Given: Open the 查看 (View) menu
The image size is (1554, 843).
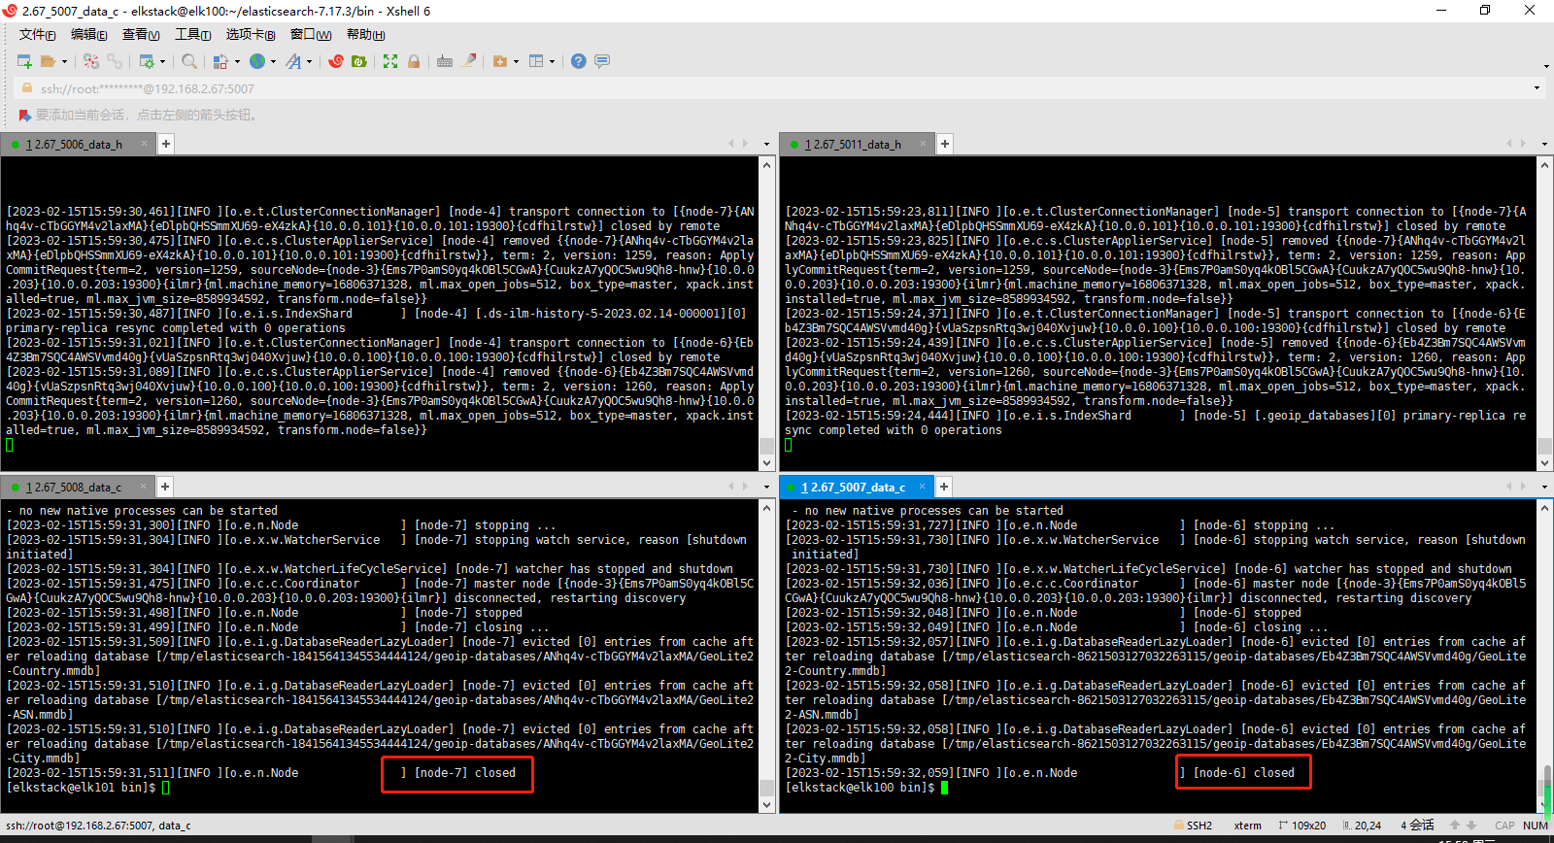Looking at the screenshot, I should (x=140, y=35).
